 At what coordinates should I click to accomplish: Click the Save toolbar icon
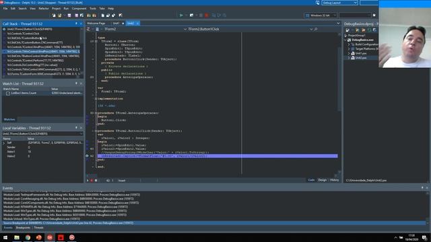[x=69, y=15]
